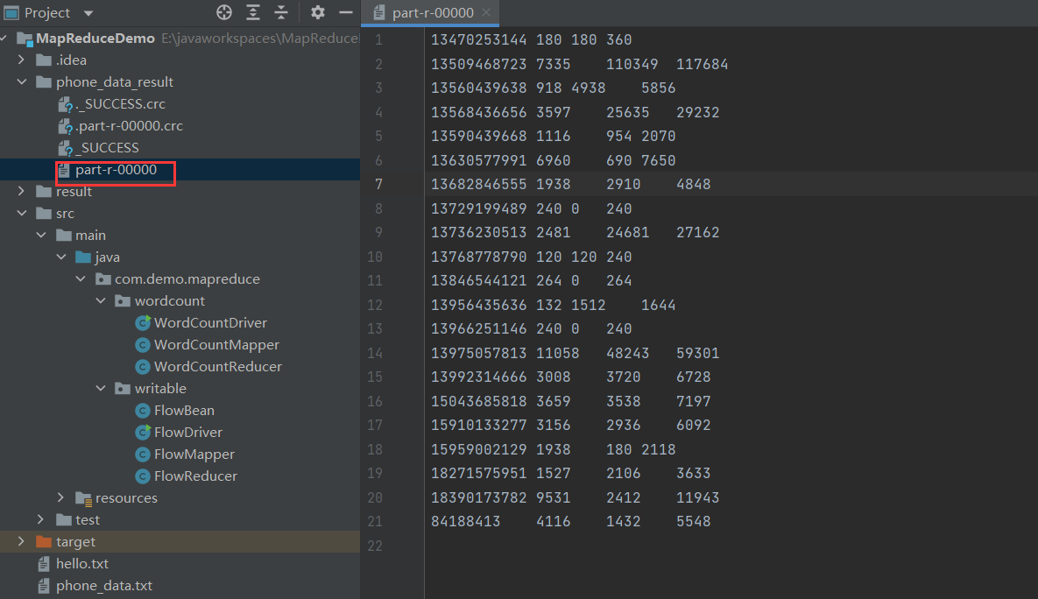Image resolution: width=1038 pixels, height=599 pixels.
Task: Click the MapReduceDemo module icon
Action: pyautogui.click(x=25, y=39)
